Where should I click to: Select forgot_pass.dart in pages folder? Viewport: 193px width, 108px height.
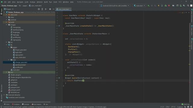(21, 50)
